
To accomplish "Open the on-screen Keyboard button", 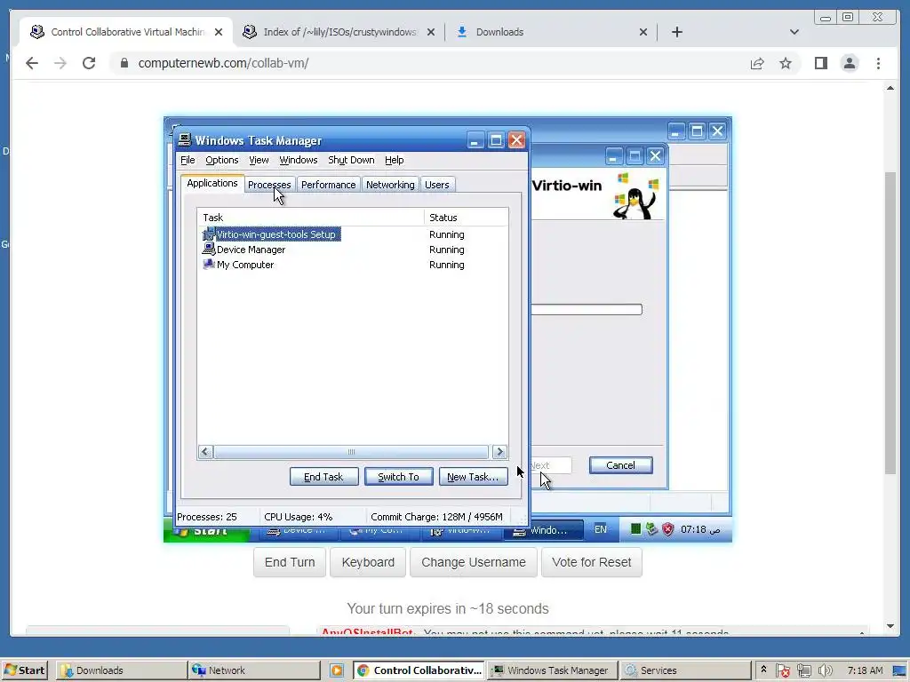I will pos(368,562).
